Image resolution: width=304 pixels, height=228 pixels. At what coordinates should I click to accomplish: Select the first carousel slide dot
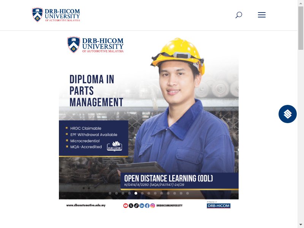point(110,193)
